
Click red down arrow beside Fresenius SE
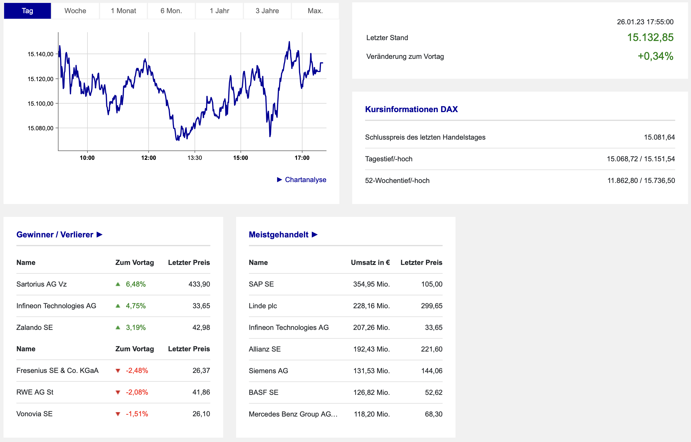click(118, 371)
